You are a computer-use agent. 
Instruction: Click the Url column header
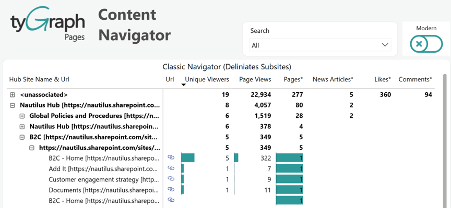[x=170, y=79]
